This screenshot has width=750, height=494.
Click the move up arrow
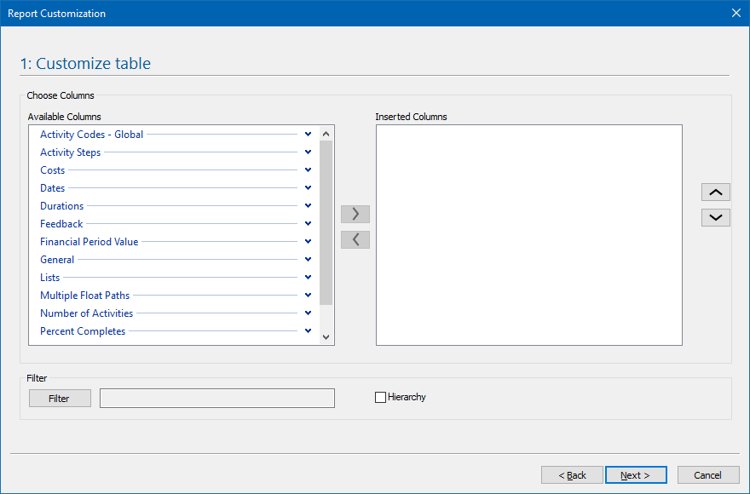coord(716,192)
